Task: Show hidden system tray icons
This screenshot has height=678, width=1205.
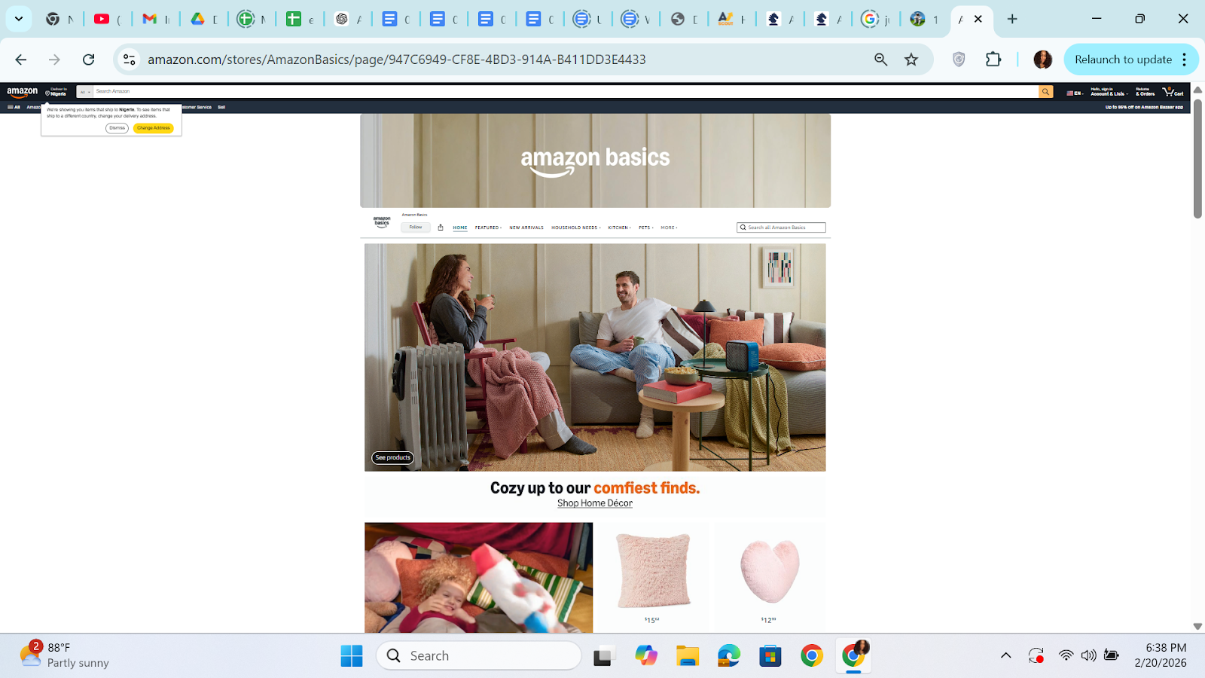Action: point(1005,655)
